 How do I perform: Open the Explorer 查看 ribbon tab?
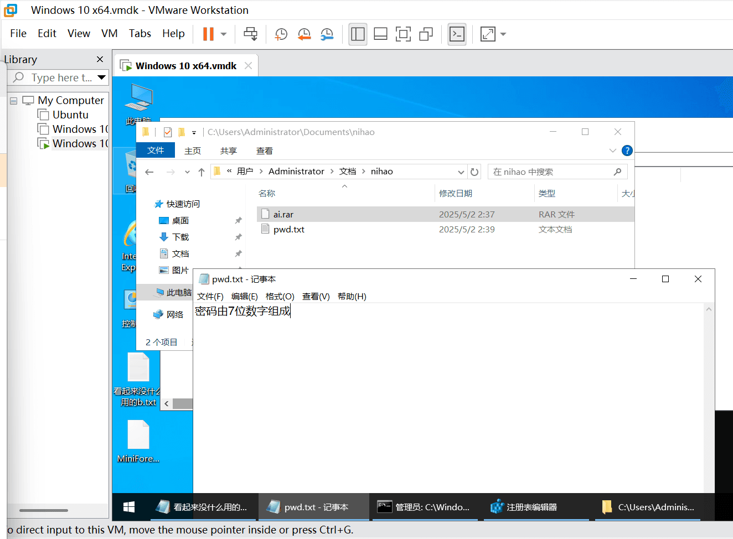(x=265, y=151)
